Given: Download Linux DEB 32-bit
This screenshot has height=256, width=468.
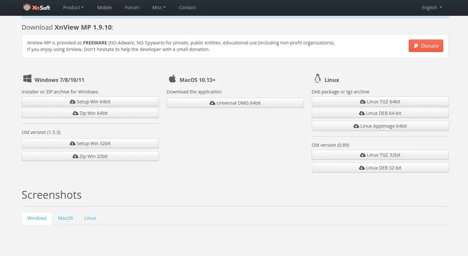Looking at the screenshot, I should 381,168.
